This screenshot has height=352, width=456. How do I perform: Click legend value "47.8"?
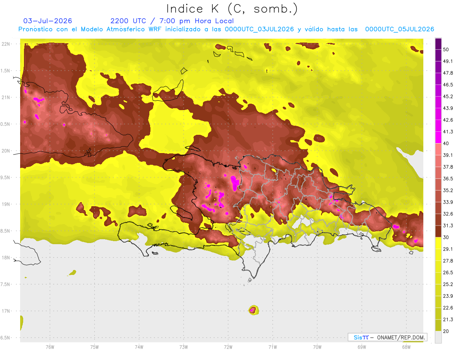click(448, 73)
